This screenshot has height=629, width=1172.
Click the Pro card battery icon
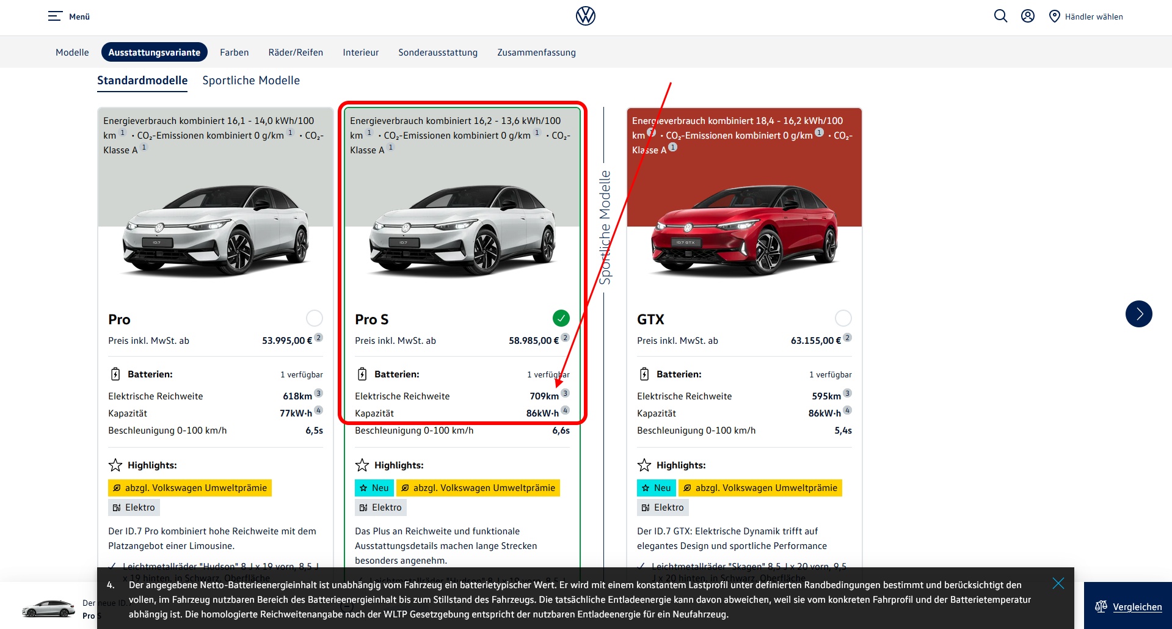[115, 374]
